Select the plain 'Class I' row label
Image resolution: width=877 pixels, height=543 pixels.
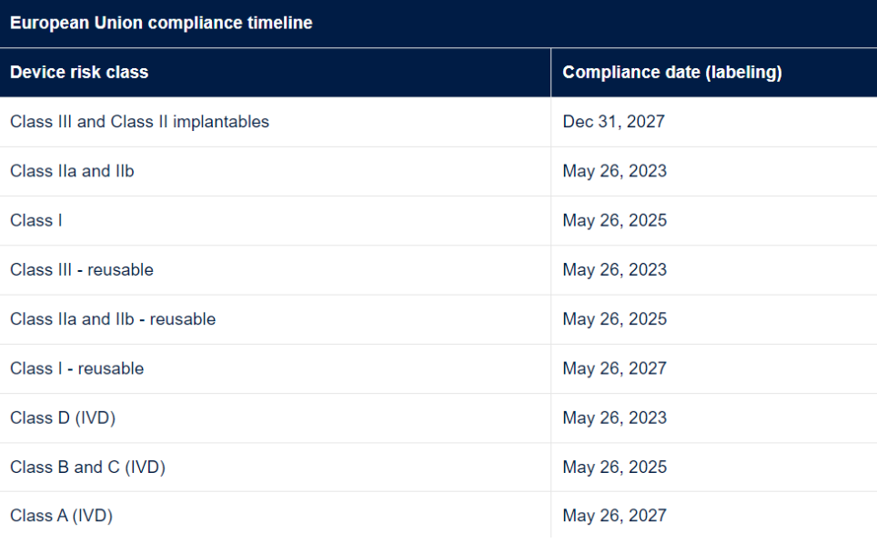[x=36, y=220]
